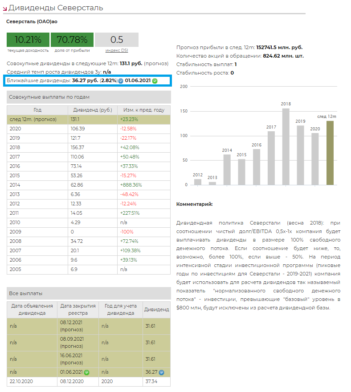Click the 2020 bar in the chart
The height and width of the screenshot is (392, 351).
[315, 159]
